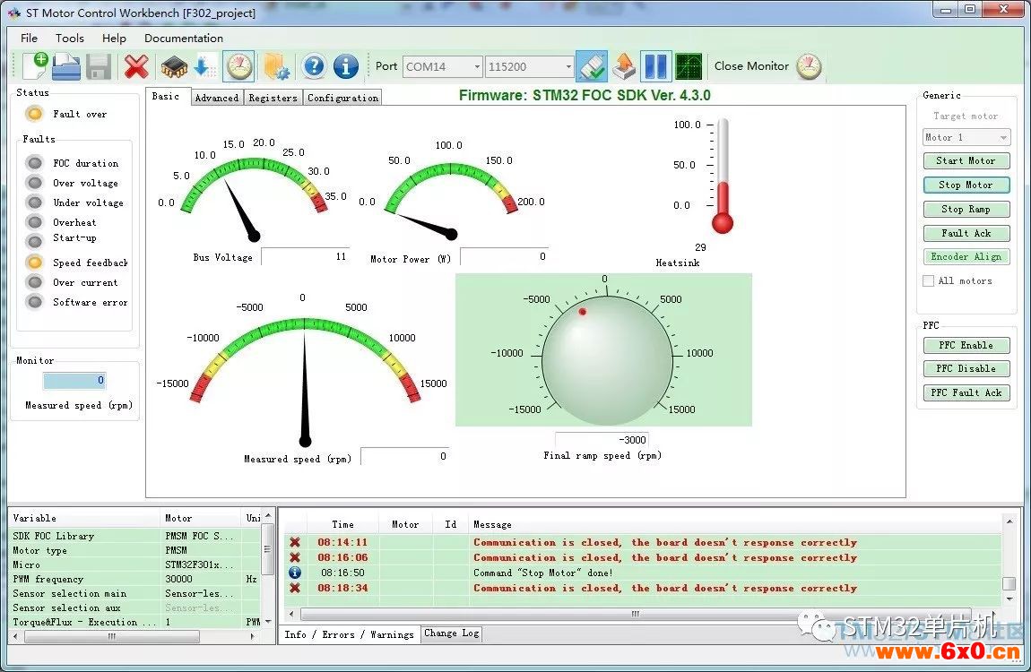Click the microchip icon in the toolbar

(174, 66)
